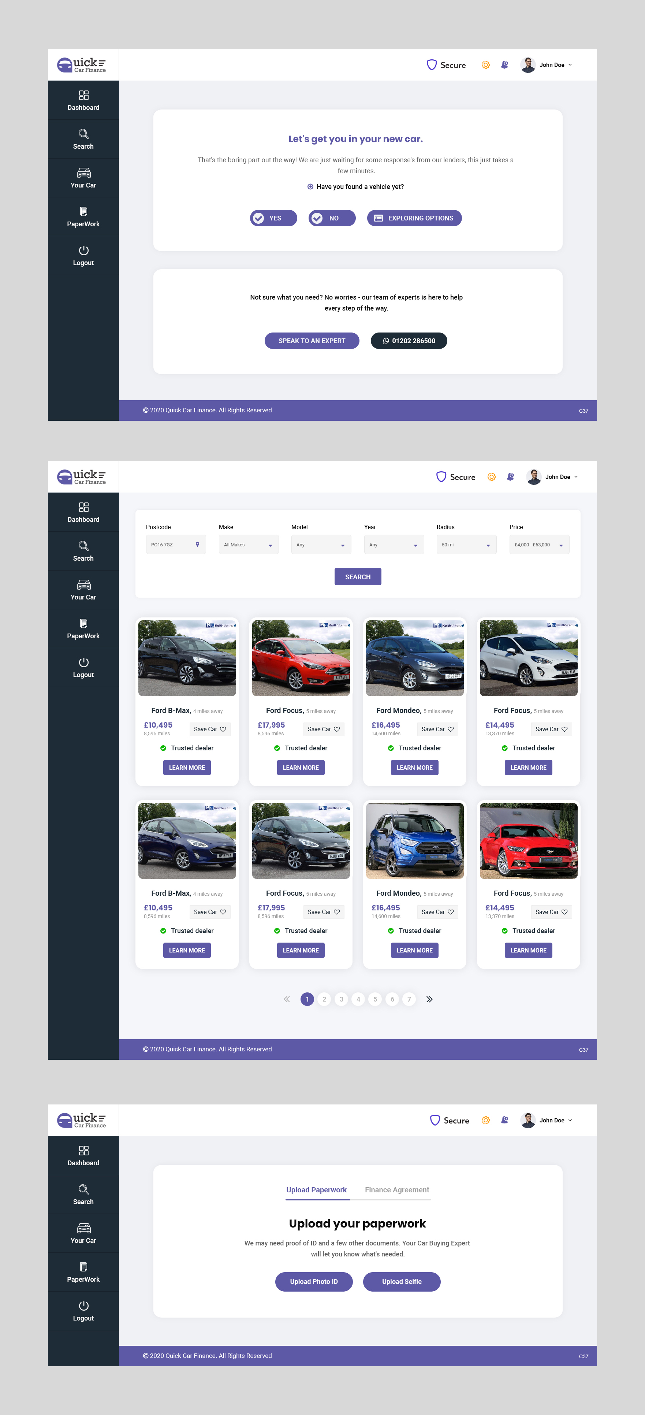Screen dimensions: 645x1415
Task: Click the Logout power icon on the welcome screen sidebar
Action: [83, 250]
